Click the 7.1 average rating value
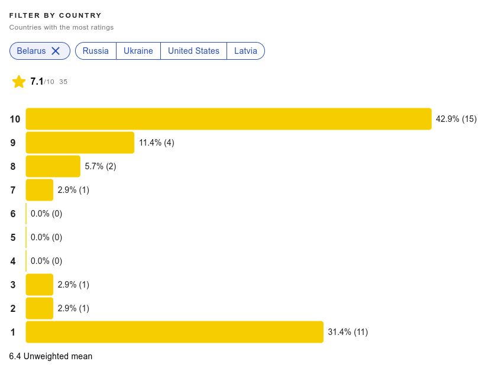This screenshot has height=374, width=498. (37, 81)
